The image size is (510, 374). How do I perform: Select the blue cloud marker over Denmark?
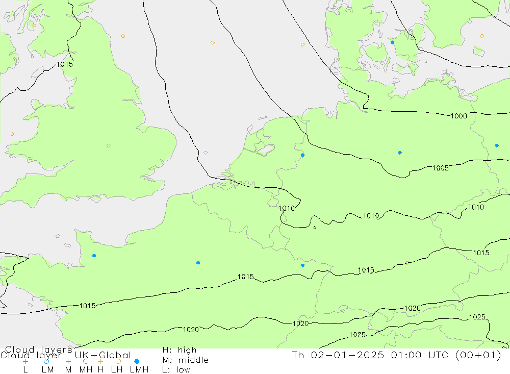[x=392, y=42]
